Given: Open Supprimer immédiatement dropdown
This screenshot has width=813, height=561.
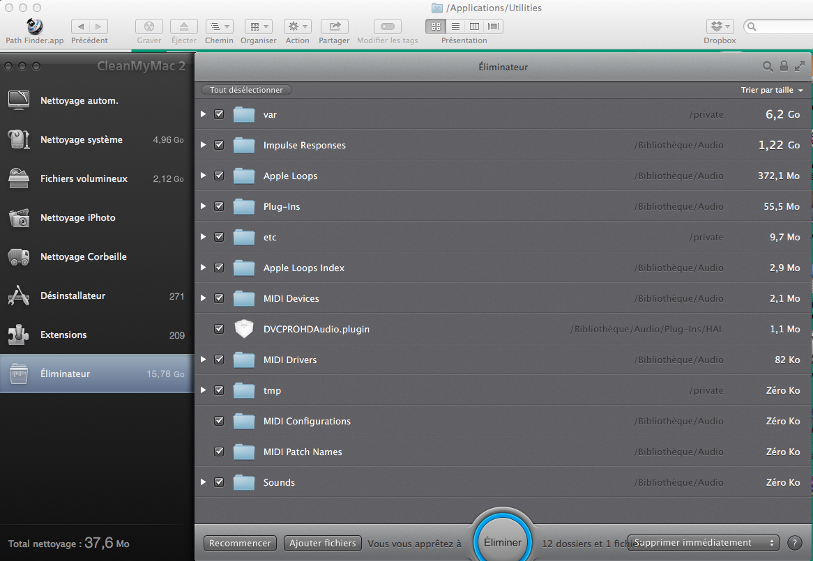Looking at the screenshot, I should coord(703,543).
